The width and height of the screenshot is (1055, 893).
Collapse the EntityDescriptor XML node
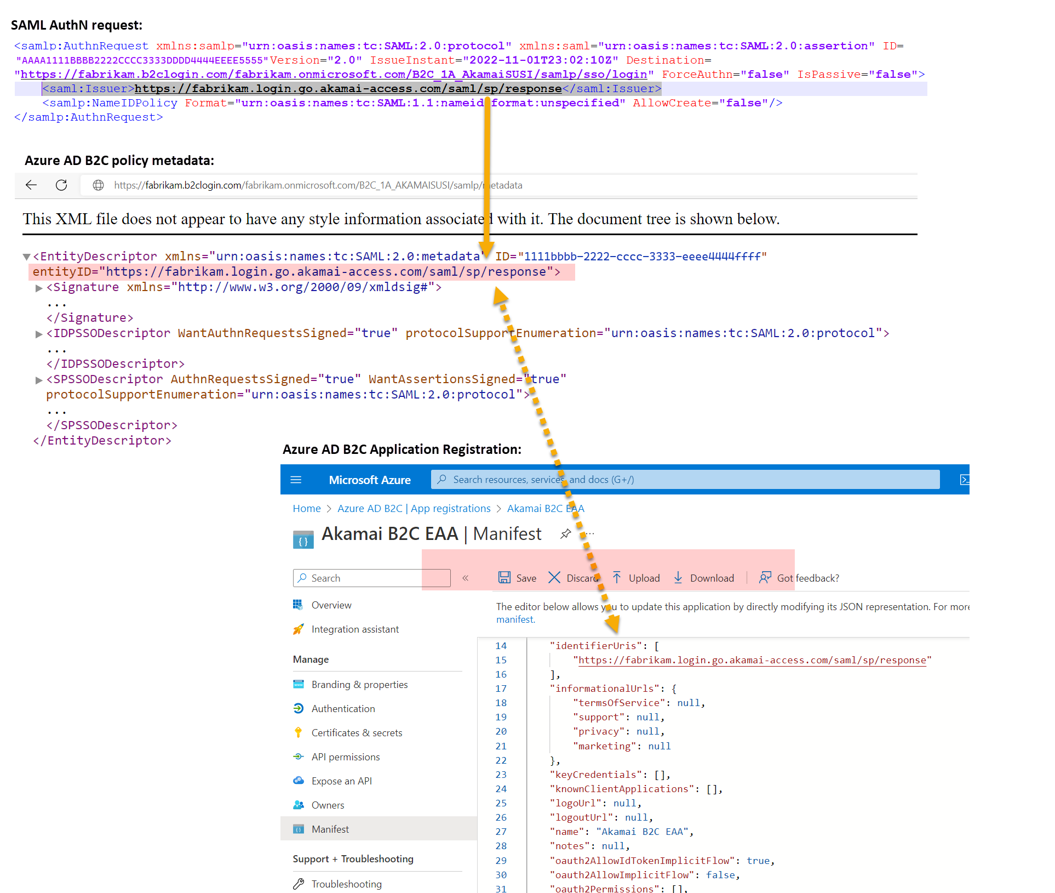(26, 257)
